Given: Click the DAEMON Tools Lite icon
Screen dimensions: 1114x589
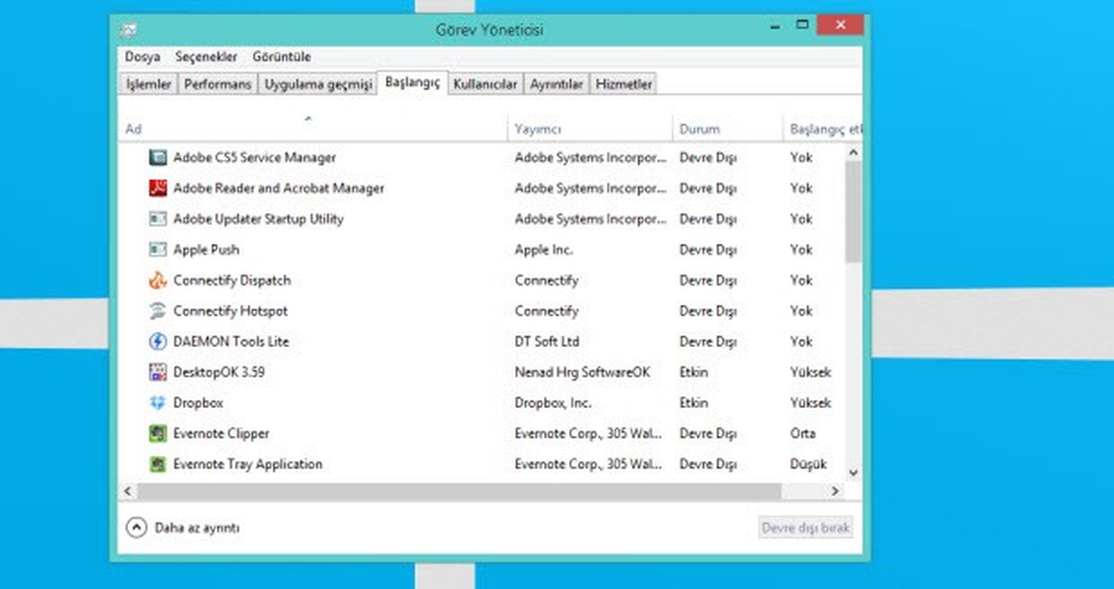Looking at the screenshot, I should [x=157, y=341].
